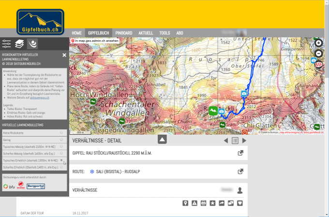Select 'Keine Risikokarte' radio option

61,132
